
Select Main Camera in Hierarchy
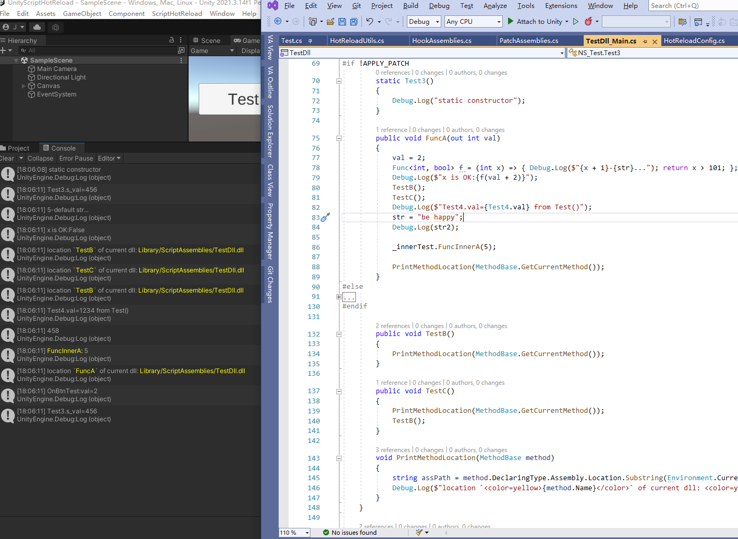pos(57,69)
